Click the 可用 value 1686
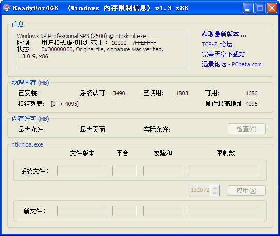The height and width of the screenshot is (236, 280). click(252, 93)
